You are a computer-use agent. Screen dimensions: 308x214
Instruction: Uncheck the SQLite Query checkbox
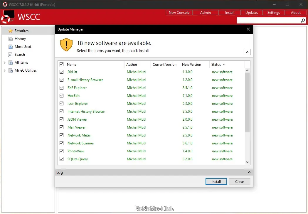click(61, 159)
